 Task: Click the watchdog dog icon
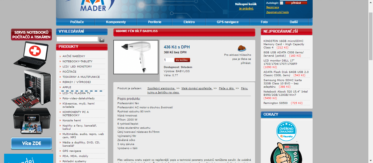242,48
